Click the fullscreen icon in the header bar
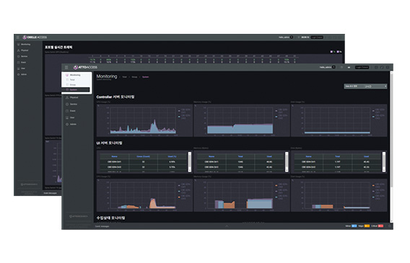410x263 pixels. (382, 67)
